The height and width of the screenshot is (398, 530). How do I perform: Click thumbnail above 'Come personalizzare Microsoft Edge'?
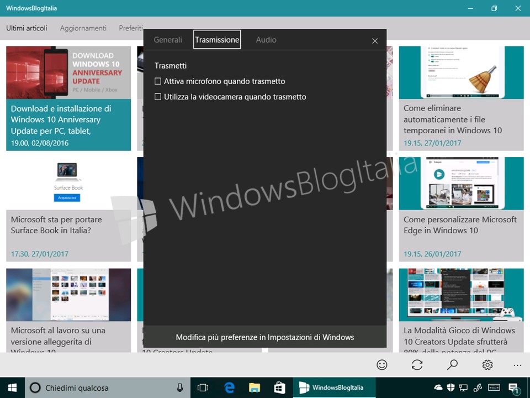point(462,184)
